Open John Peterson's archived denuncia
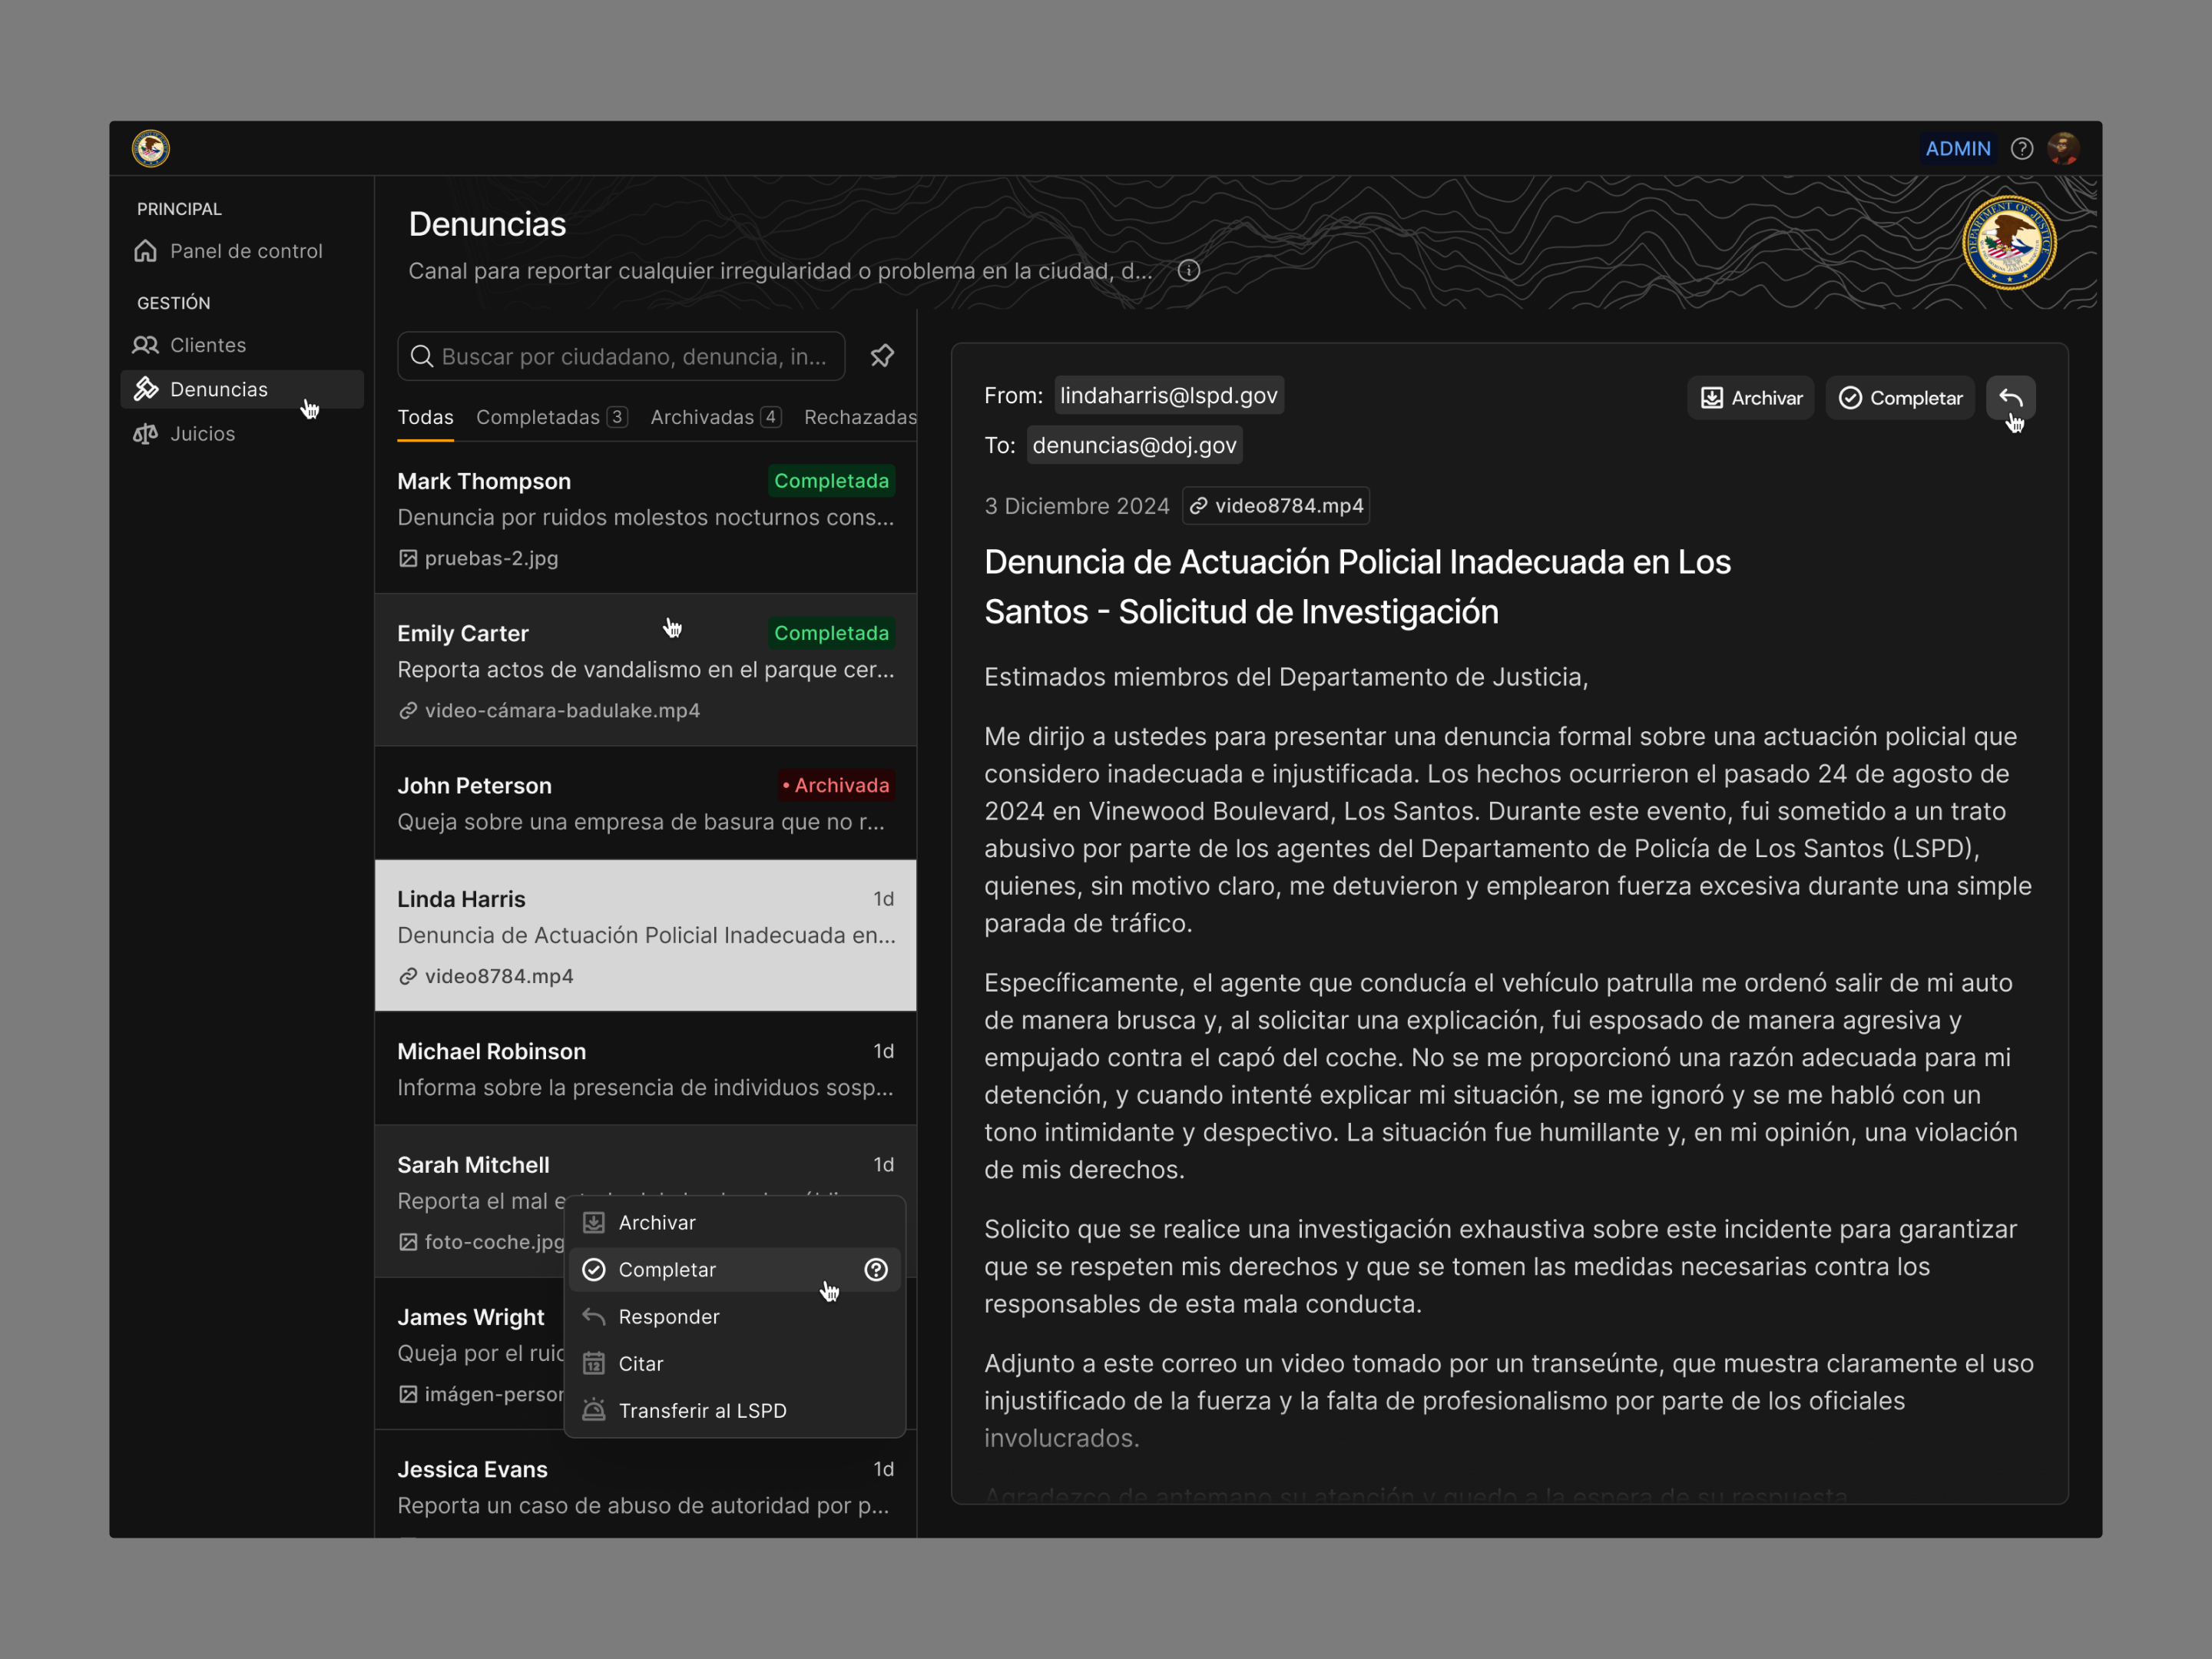 (x=646, y=803)
